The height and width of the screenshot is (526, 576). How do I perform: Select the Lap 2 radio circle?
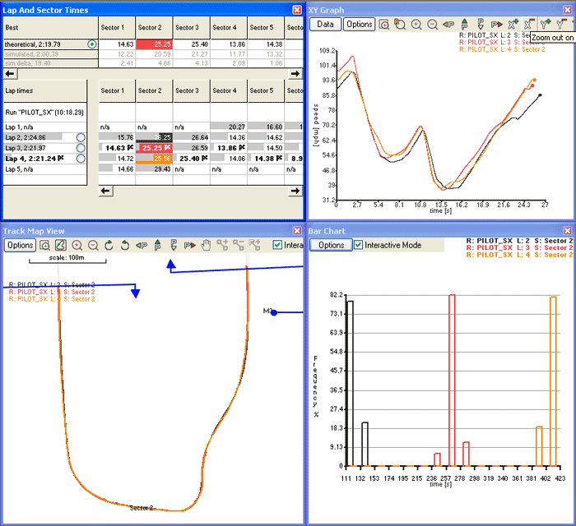coord(81,137)
